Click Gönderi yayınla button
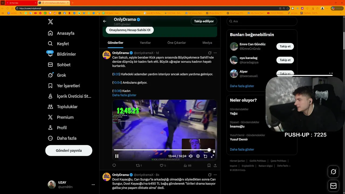Screen dimensions: 345x194 [x=69, y=151]
